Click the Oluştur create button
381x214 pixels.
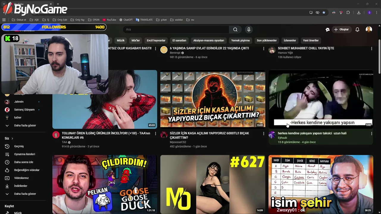click(x=341, y=29)
